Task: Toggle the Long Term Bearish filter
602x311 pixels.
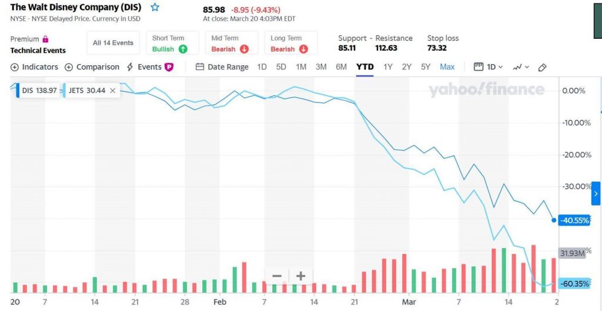Action: coord(289,44)
